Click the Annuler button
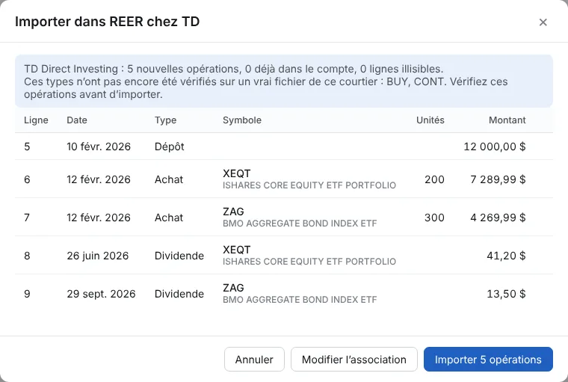This screenshot has width=568, height=382. click(254, 359)
